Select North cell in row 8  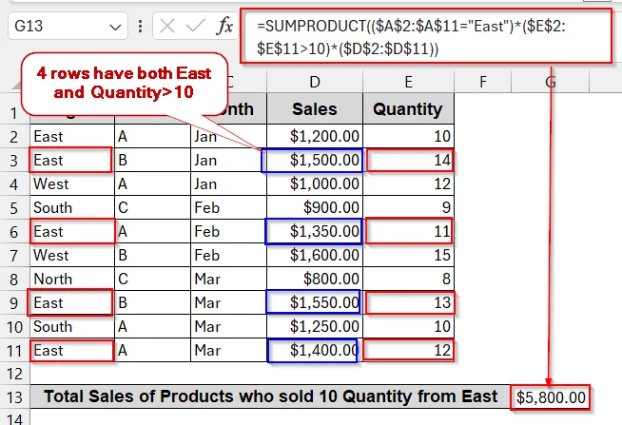tap(71, 280)
